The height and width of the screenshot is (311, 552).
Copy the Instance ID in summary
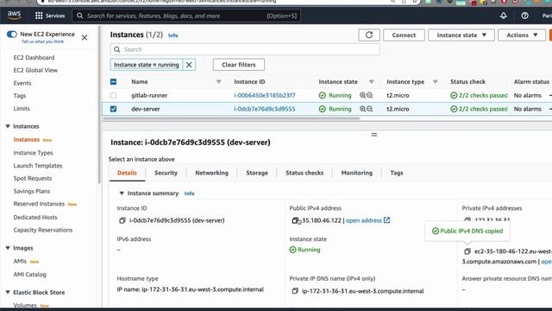tap(122, 220)
